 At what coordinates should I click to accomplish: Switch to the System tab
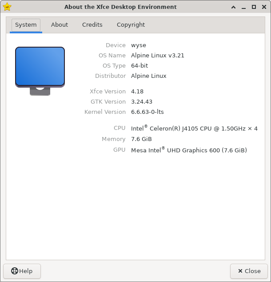coord(26,25)
